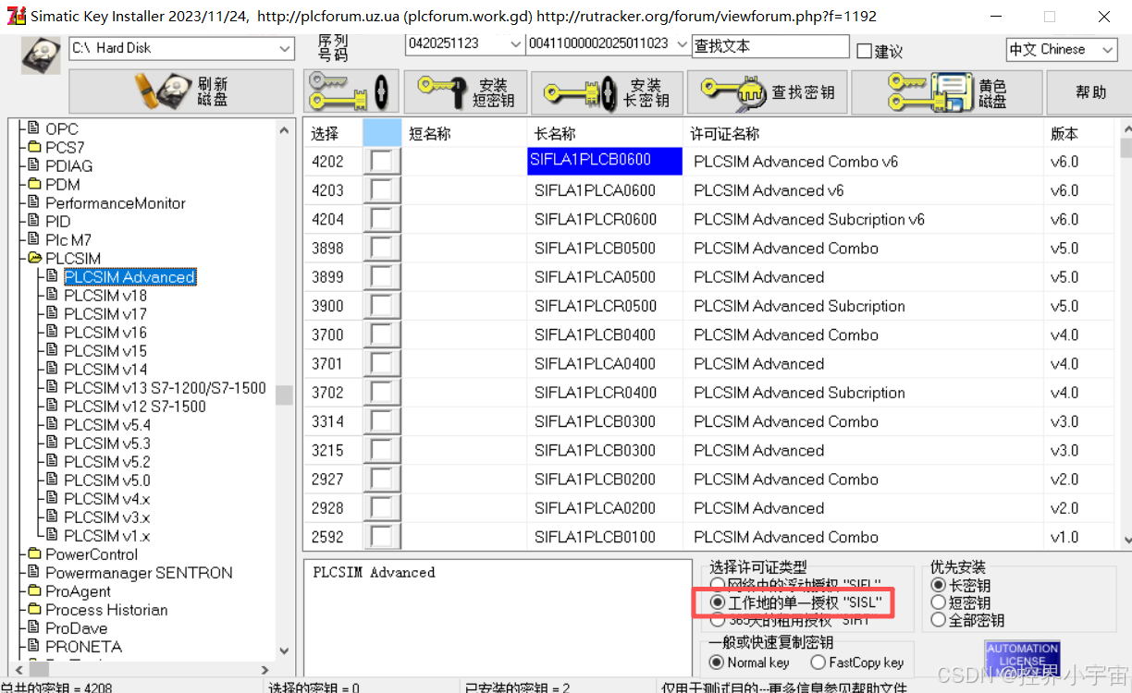Click the app icon in title bar
The image size is (1132, 693).
click(15, 16)
